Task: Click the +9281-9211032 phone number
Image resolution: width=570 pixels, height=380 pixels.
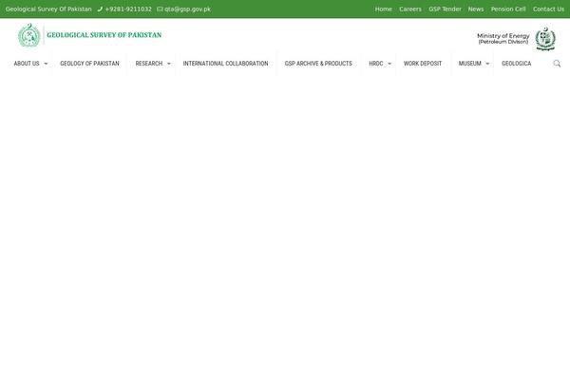Action: tap(128, 9)
